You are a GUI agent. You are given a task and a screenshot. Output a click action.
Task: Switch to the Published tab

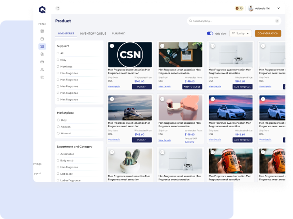pos(119,34)
